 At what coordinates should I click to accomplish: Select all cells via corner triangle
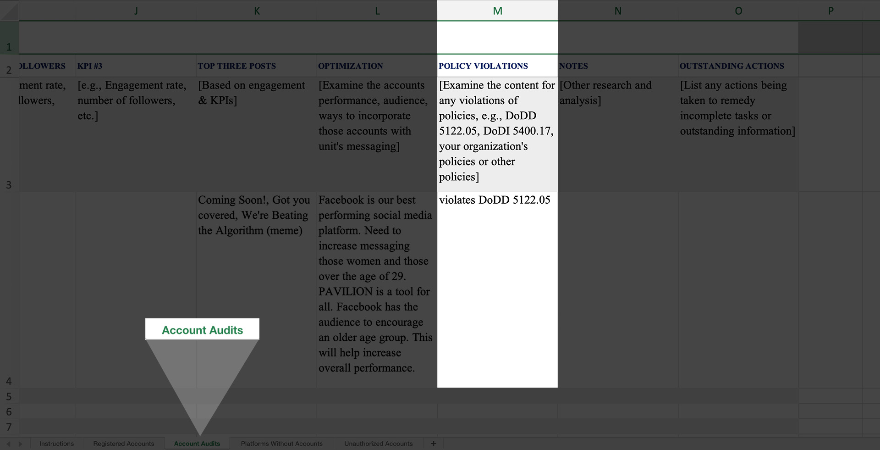[9, 11]
